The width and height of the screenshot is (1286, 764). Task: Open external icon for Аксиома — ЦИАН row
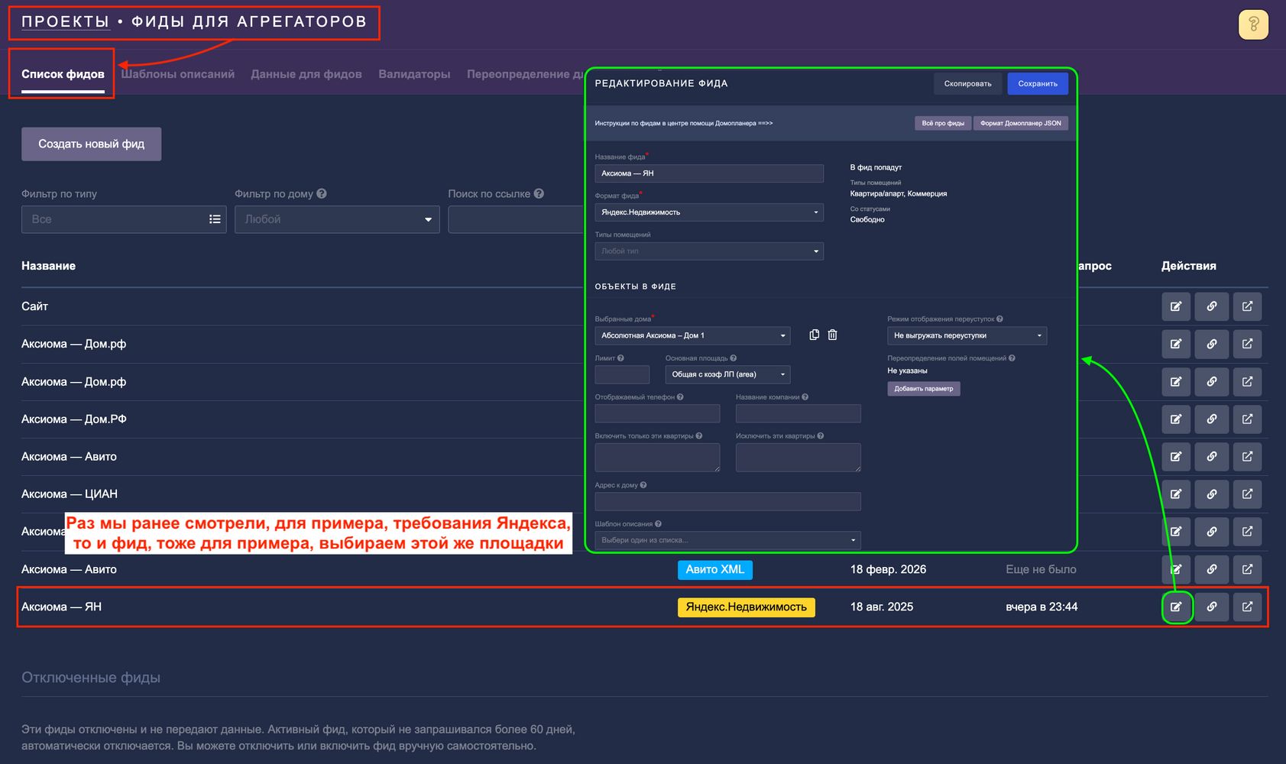click(x=1247, y=494)
